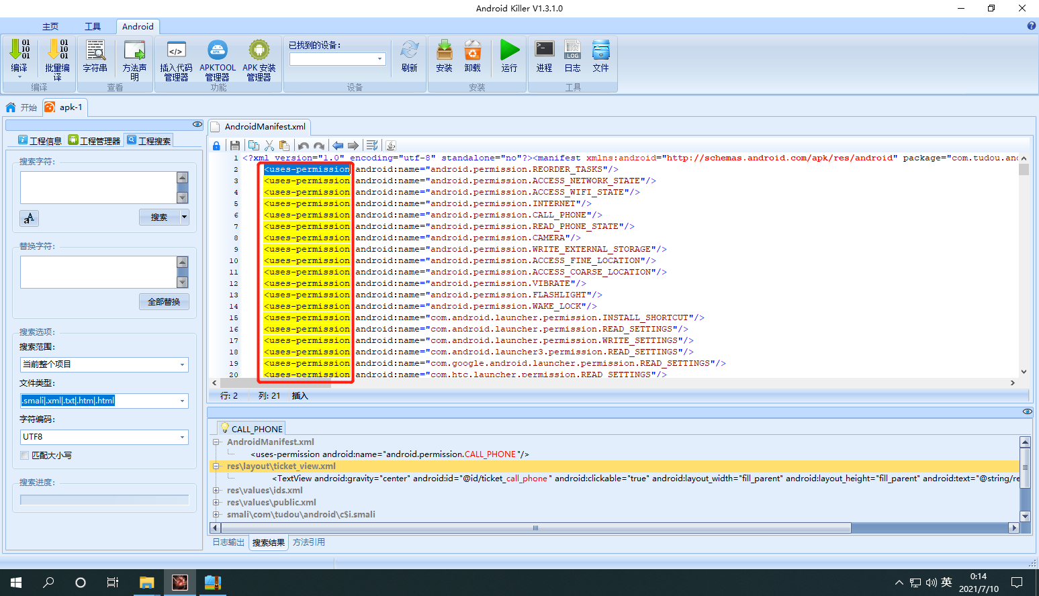
Task: Click the 全部替换 replace all button
Action: (x=164, y=302)
